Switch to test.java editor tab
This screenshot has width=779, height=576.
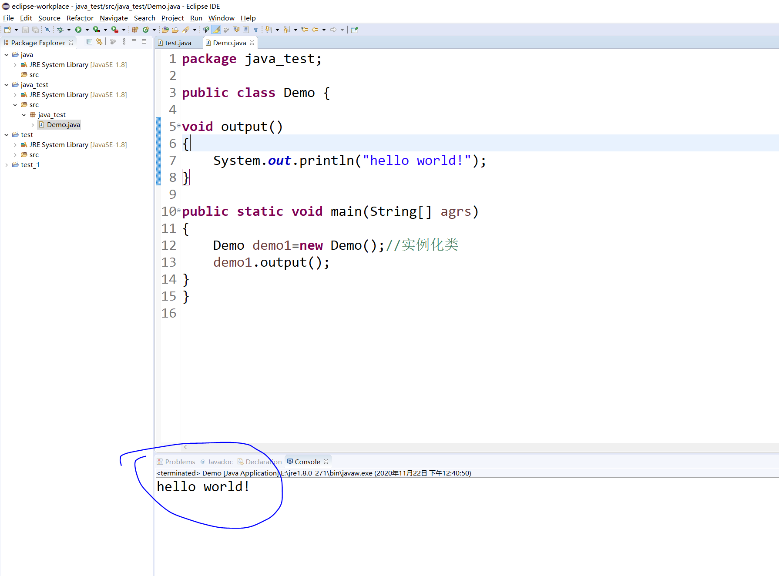click(x=178, y=43)
